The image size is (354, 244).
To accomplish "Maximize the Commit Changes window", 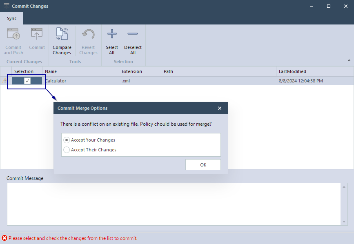I will pyautogui.click(x=329, y=6).
